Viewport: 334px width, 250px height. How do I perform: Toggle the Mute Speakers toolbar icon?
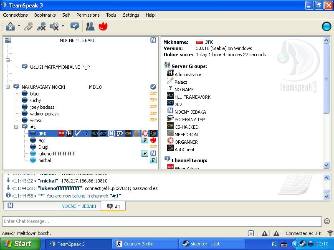pos(54,26)
